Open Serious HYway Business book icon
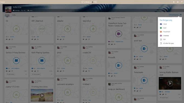This screenshot has height=103, width=184. pos(16,61)
